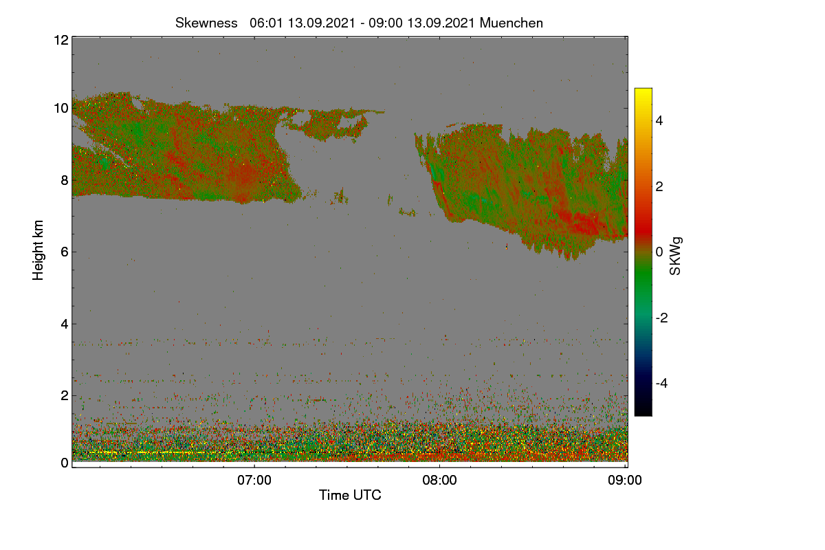
Task: Click the colorbar '4' tick label
Action: [659, 120]
